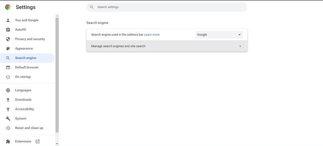Click the puzzle piece icon for Extensions
The image size is (323, 146).
pos(8,141)
